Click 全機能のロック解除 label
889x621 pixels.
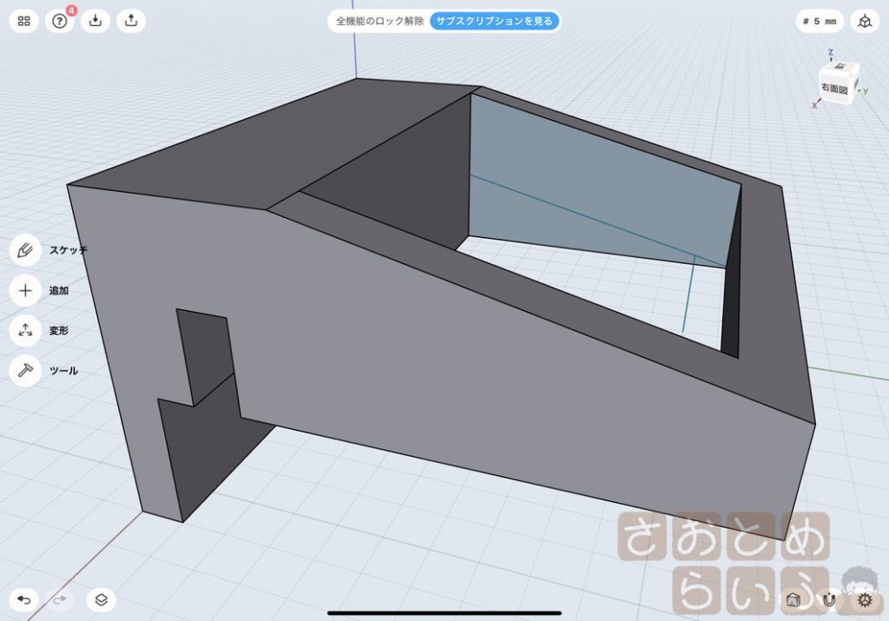pyautogui.click(x=380, y=21)
